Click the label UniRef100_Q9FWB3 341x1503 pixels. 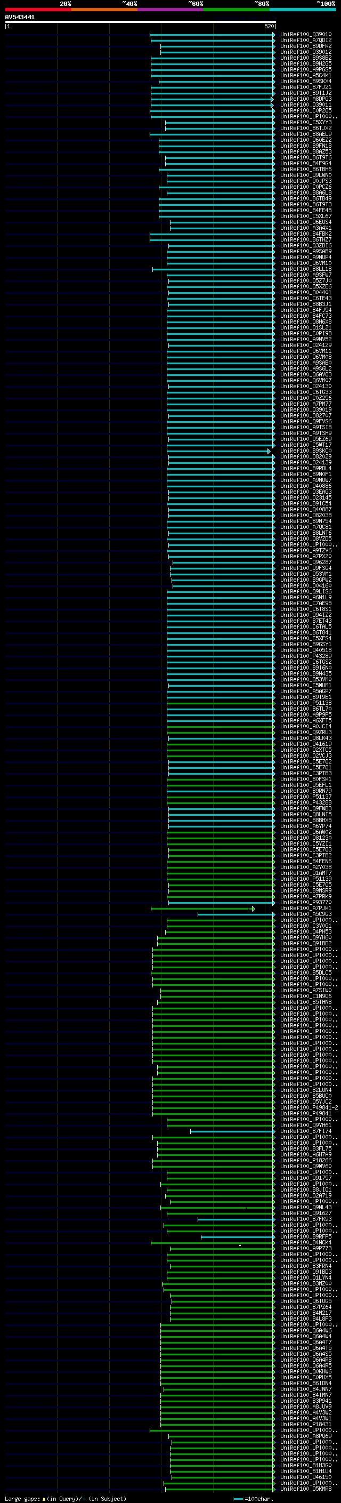(x=306, y=809)
